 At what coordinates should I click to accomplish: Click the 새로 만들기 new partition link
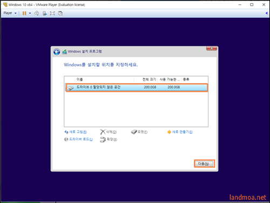(180, 132)
